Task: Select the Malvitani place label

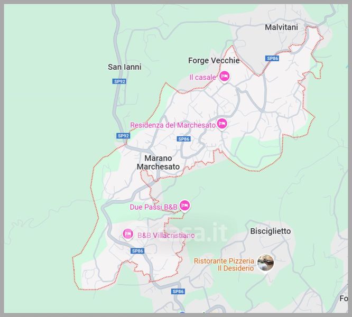Action: 281,27
